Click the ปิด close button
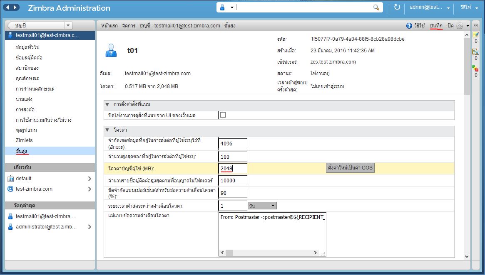This screenshot has height=275, width=485. 450,26
